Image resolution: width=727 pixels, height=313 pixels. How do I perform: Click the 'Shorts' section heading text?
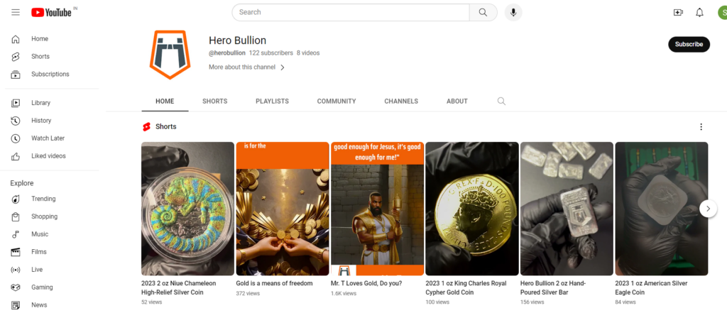click(x=166, y=126)
